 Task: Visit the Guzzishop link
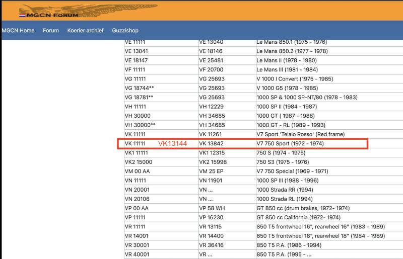pos(125,30)
